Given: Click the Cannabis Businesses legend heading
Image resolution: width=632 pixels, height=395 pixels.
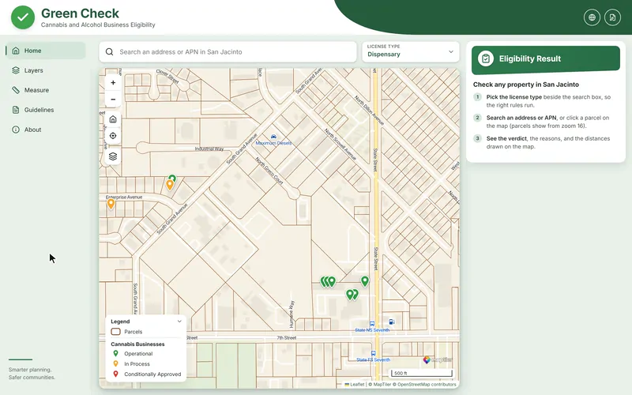Looking at the screenshot, I should pyautogui.click(x=137, y=344).
